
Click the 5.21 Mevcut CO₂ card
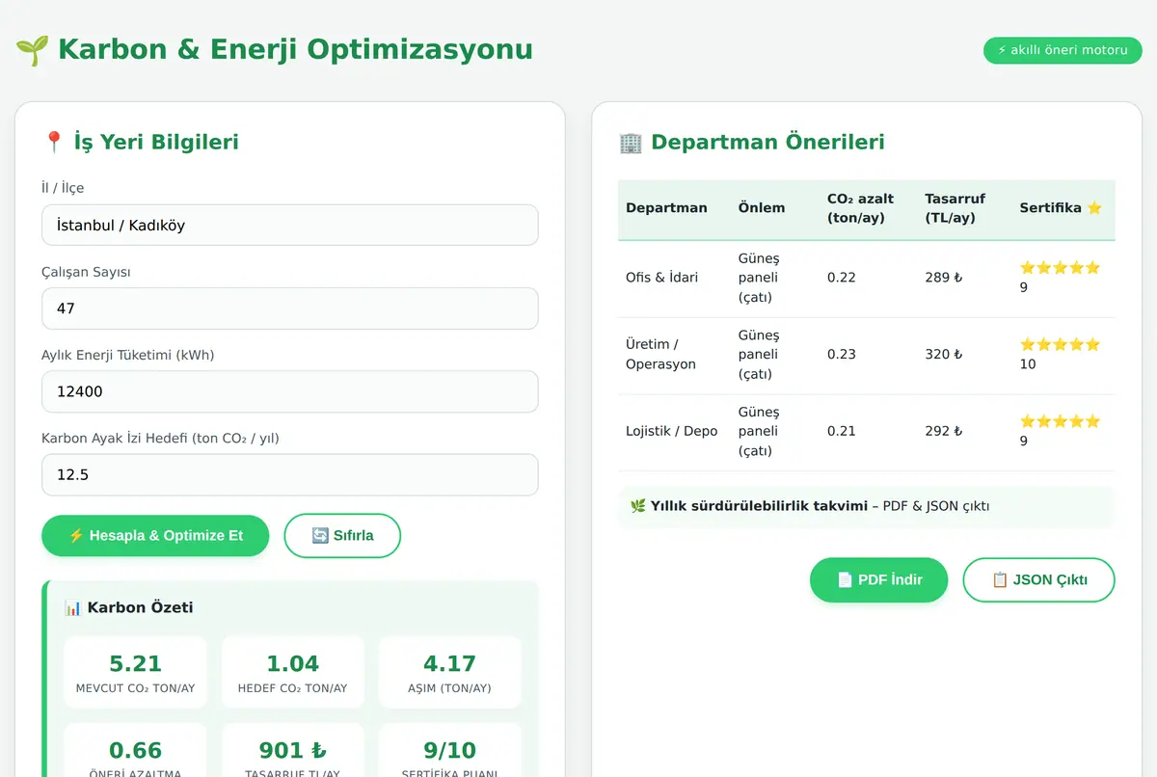coord(135,673)
